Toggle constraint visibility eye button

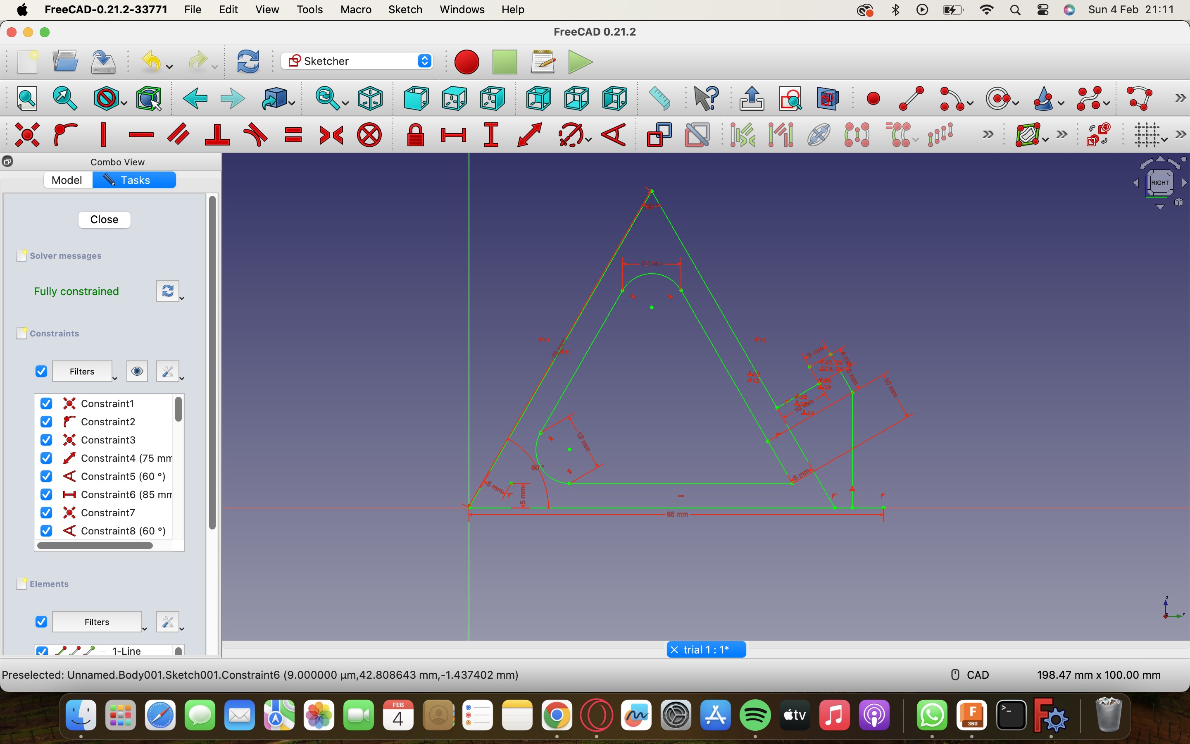(x=137, y=372)
